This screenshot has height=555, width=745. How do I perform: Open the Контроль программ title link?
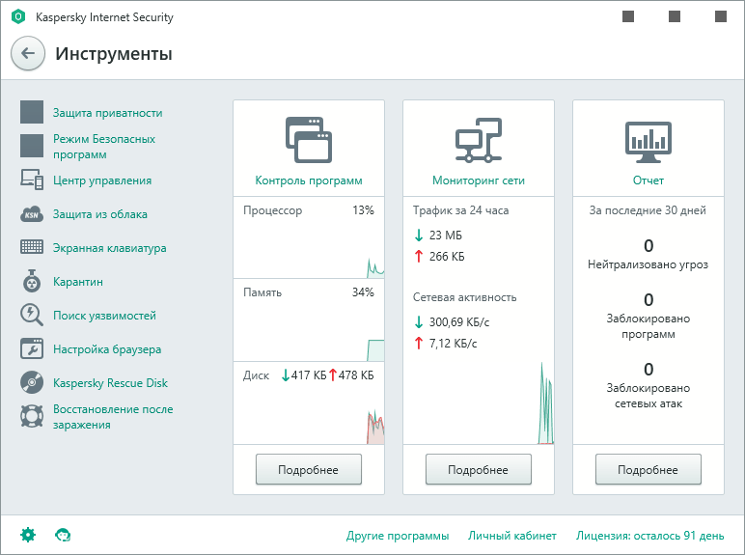tap(309, 180)
